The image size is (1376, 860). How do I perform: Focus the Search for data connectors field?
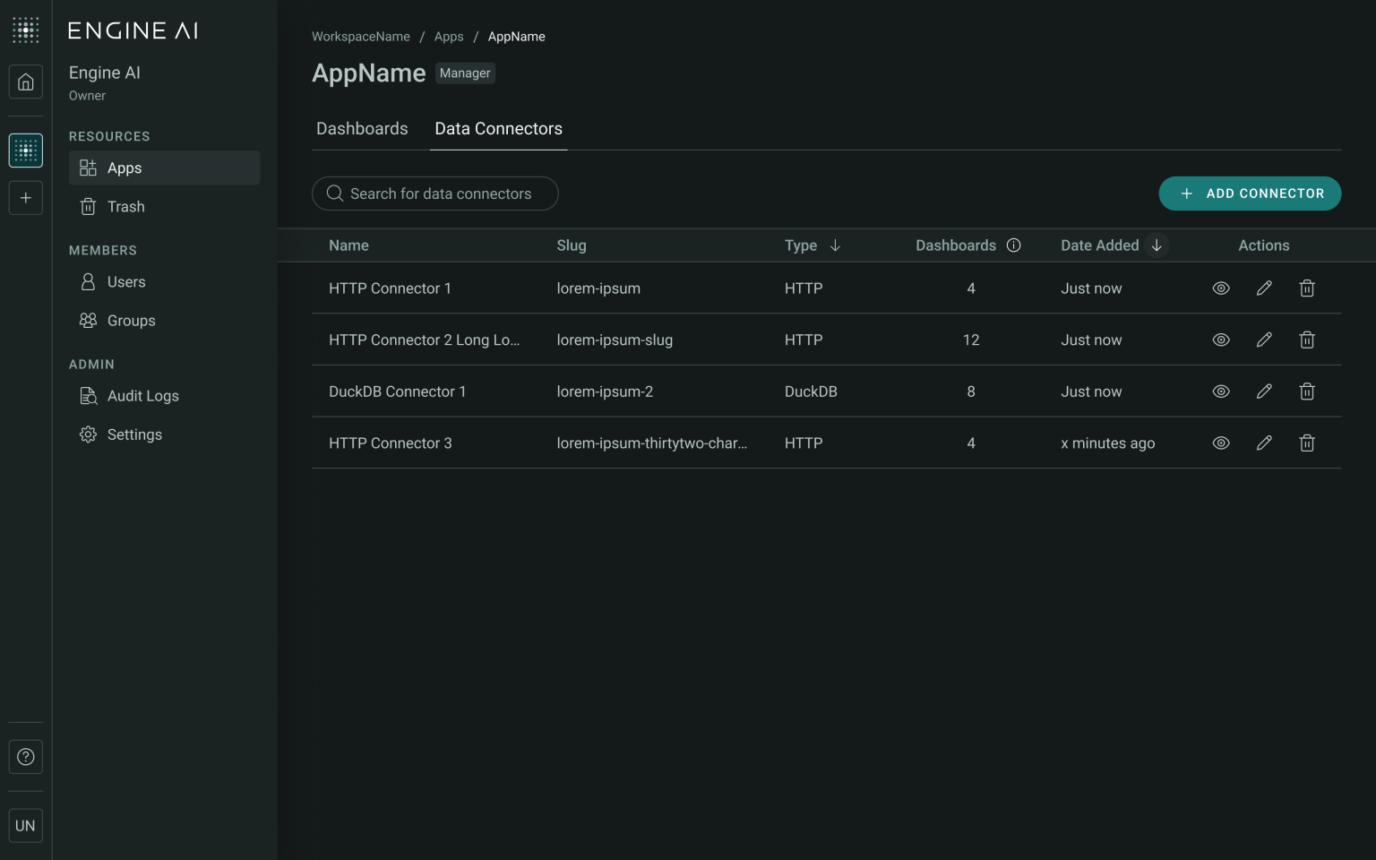coord(435,193)
